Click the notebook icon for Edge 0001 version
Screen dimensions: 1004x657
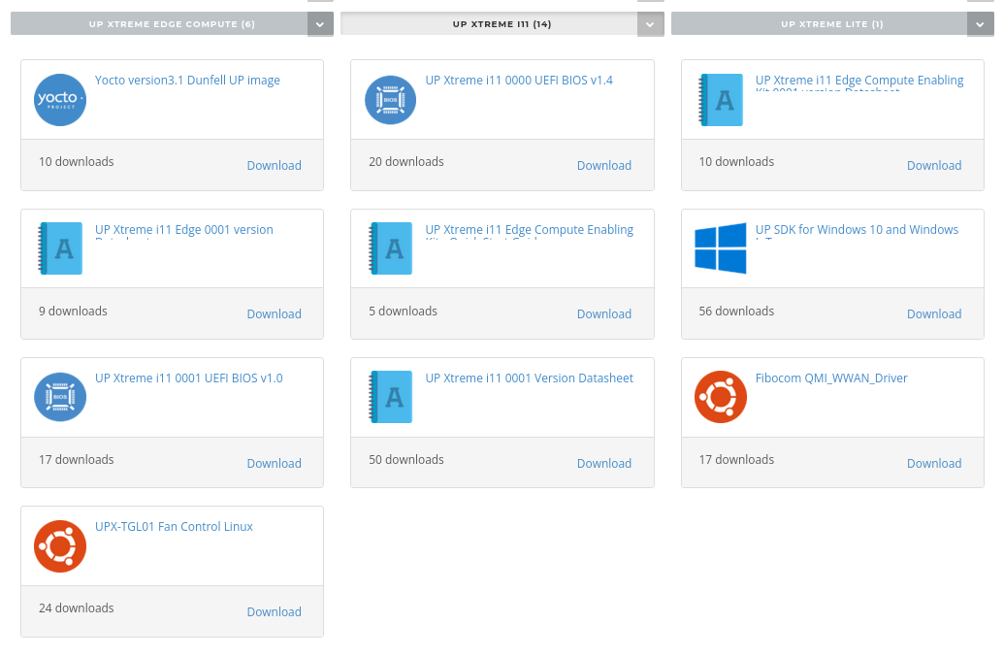pyautogui.click(x=61, y=248)
